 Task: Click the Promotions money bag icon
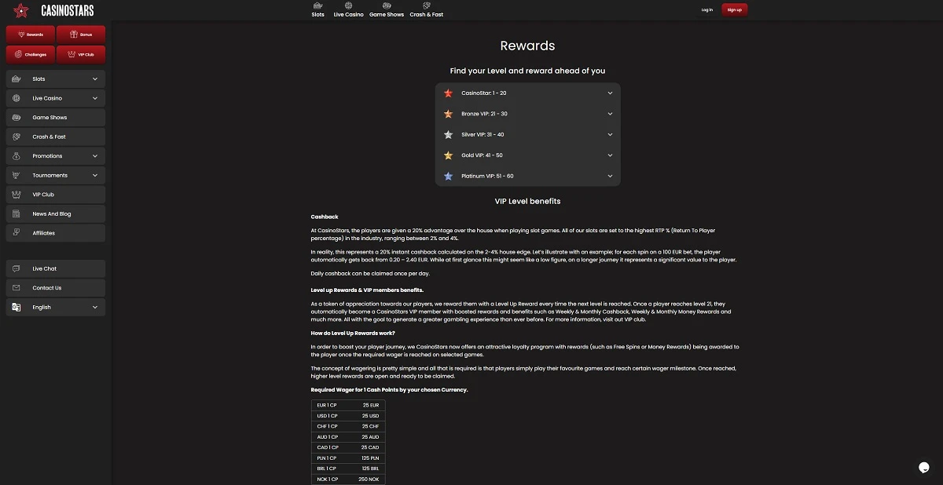click(x=17, y=156)
